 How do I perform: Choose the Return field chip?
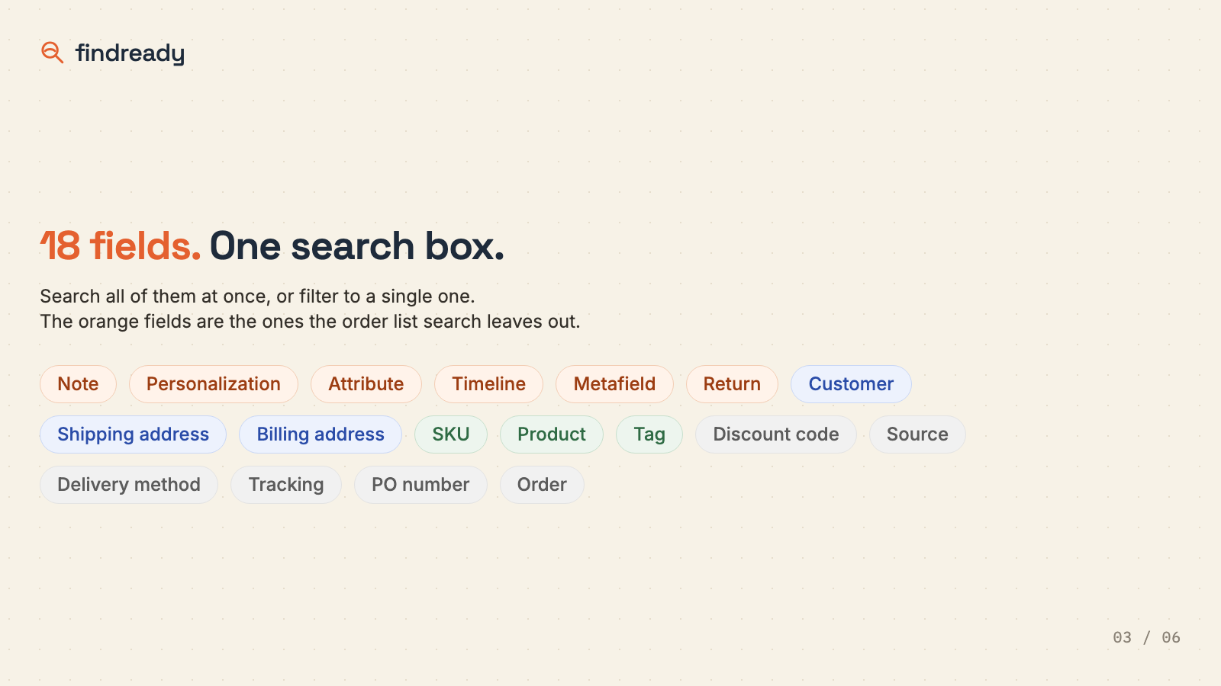pyautogui.click(x=732, y=384)
